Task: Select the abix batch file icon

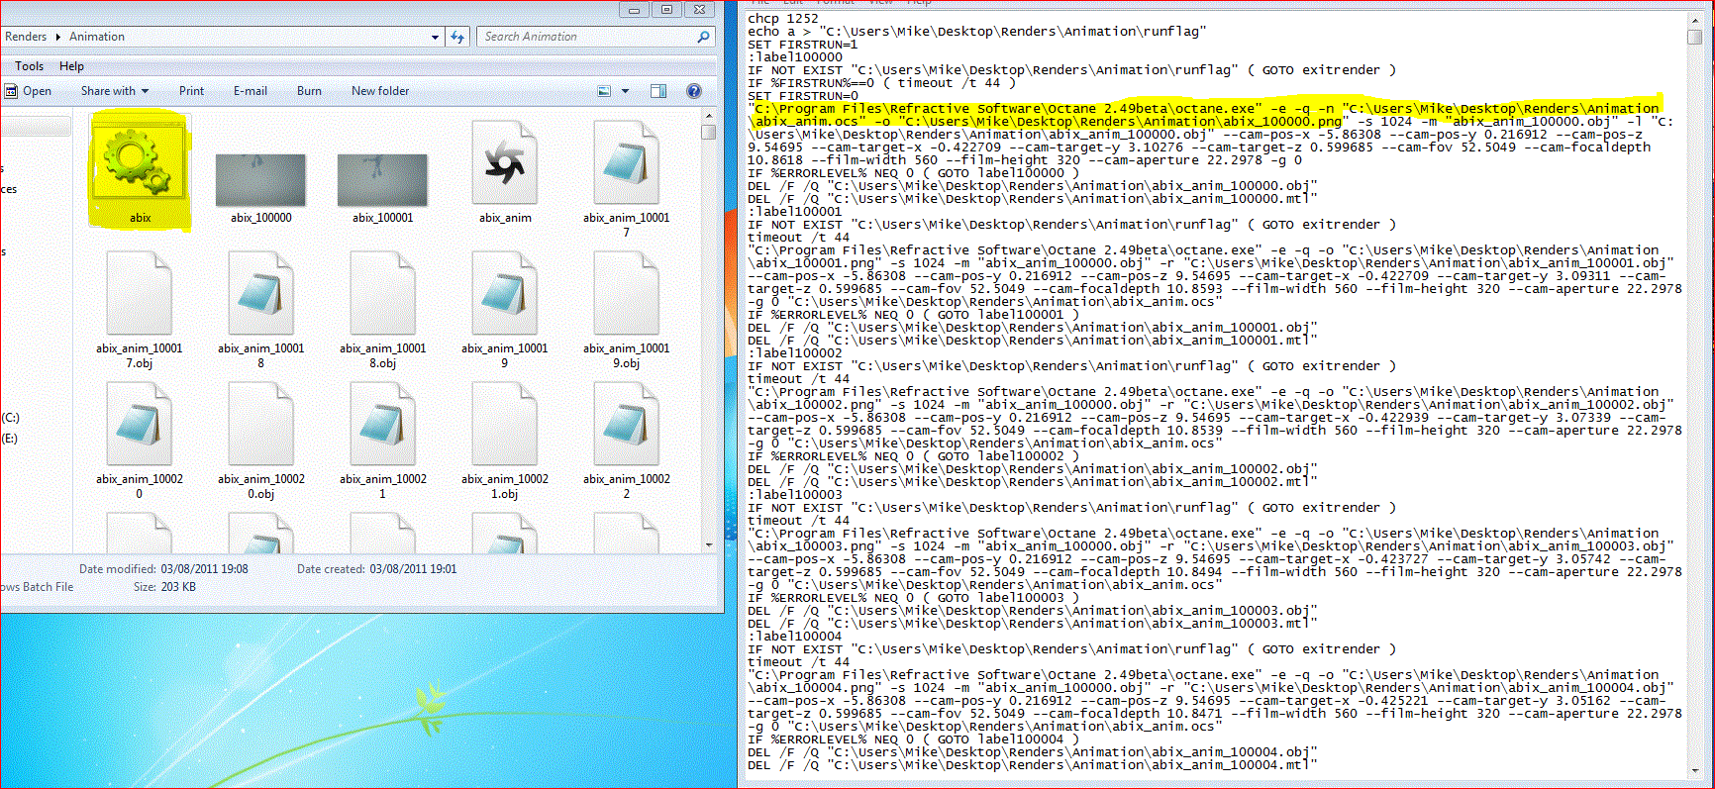Action: click(x=140, y=168)
